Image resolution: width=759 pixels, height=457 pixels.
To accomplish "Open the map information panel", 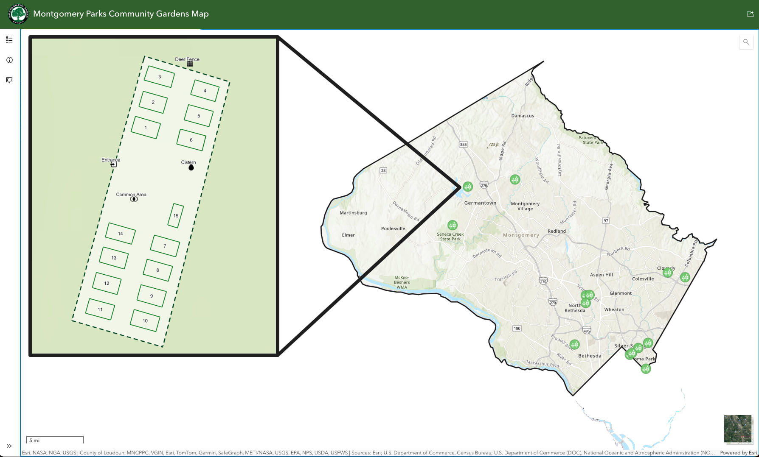I will [9, 60].
